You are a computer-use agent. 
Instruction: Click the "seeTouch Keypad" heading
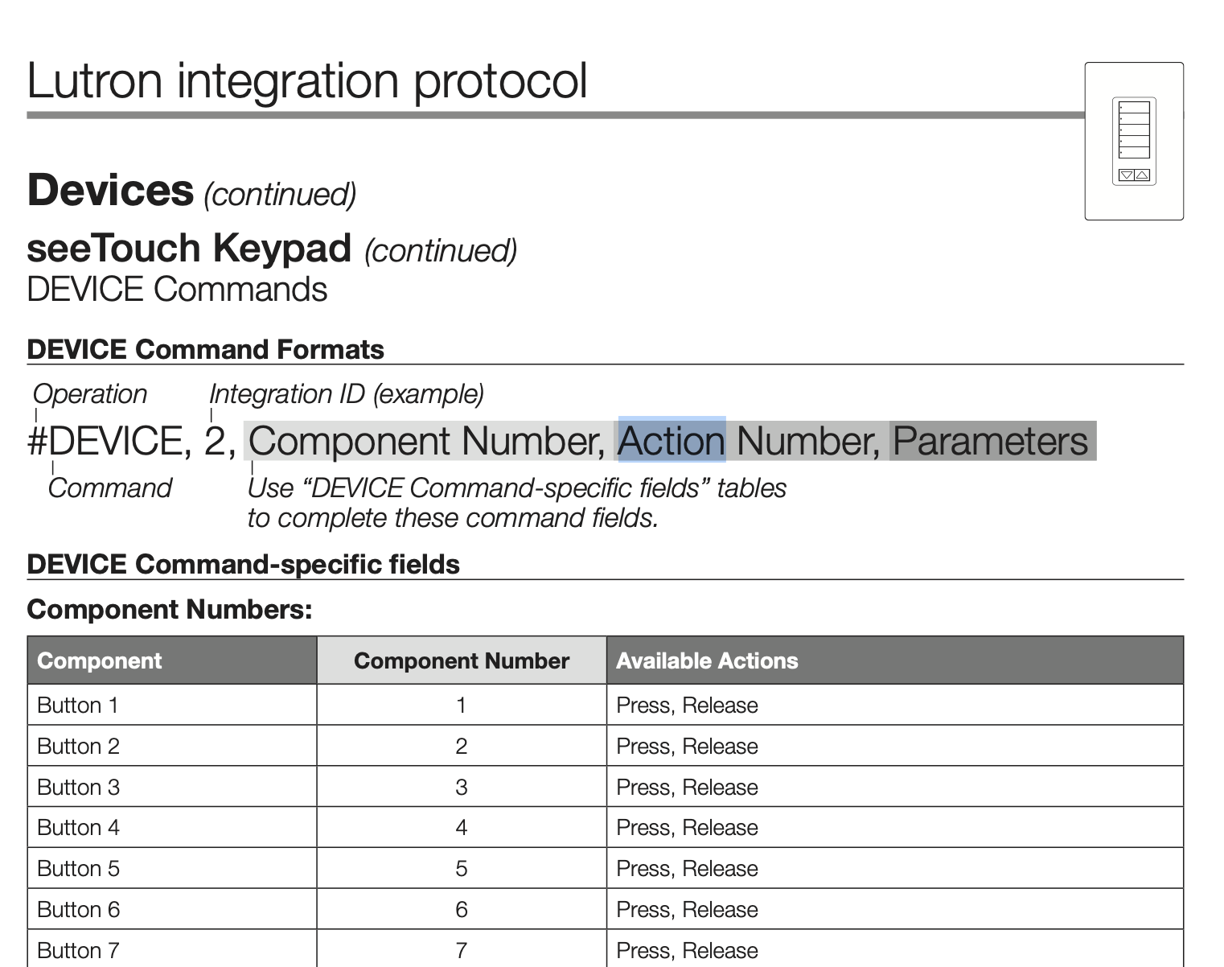189,248
